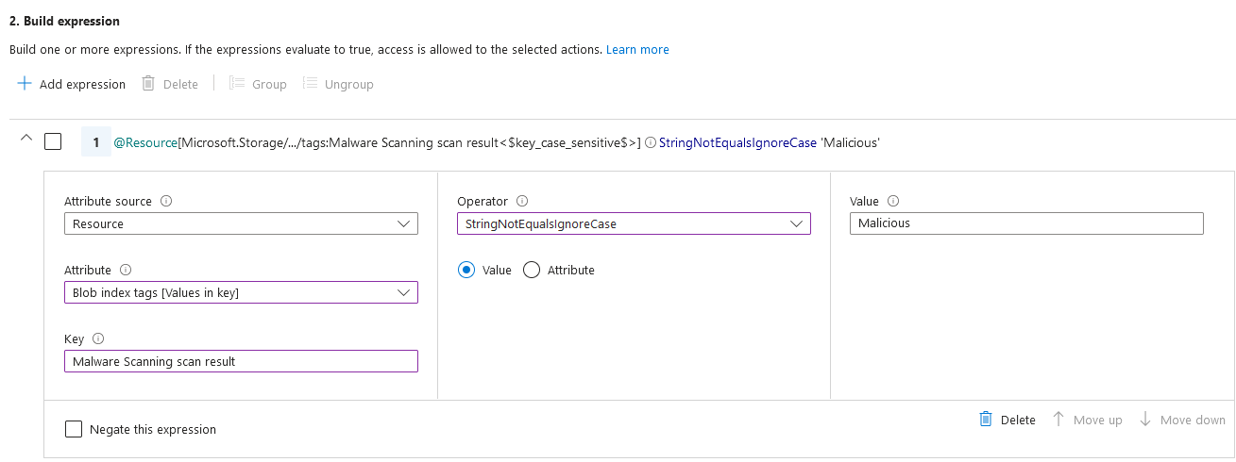The image size is (1236, 462).
Task: Click the 2. Build expression heading
Action: [64, 21]
